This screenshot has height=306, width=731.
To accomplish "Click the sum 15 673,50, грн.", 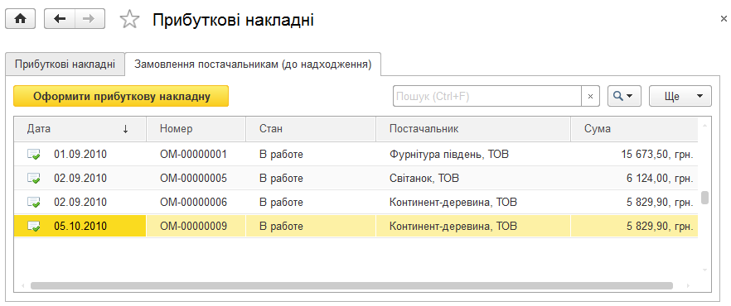I will click(657, 154).
